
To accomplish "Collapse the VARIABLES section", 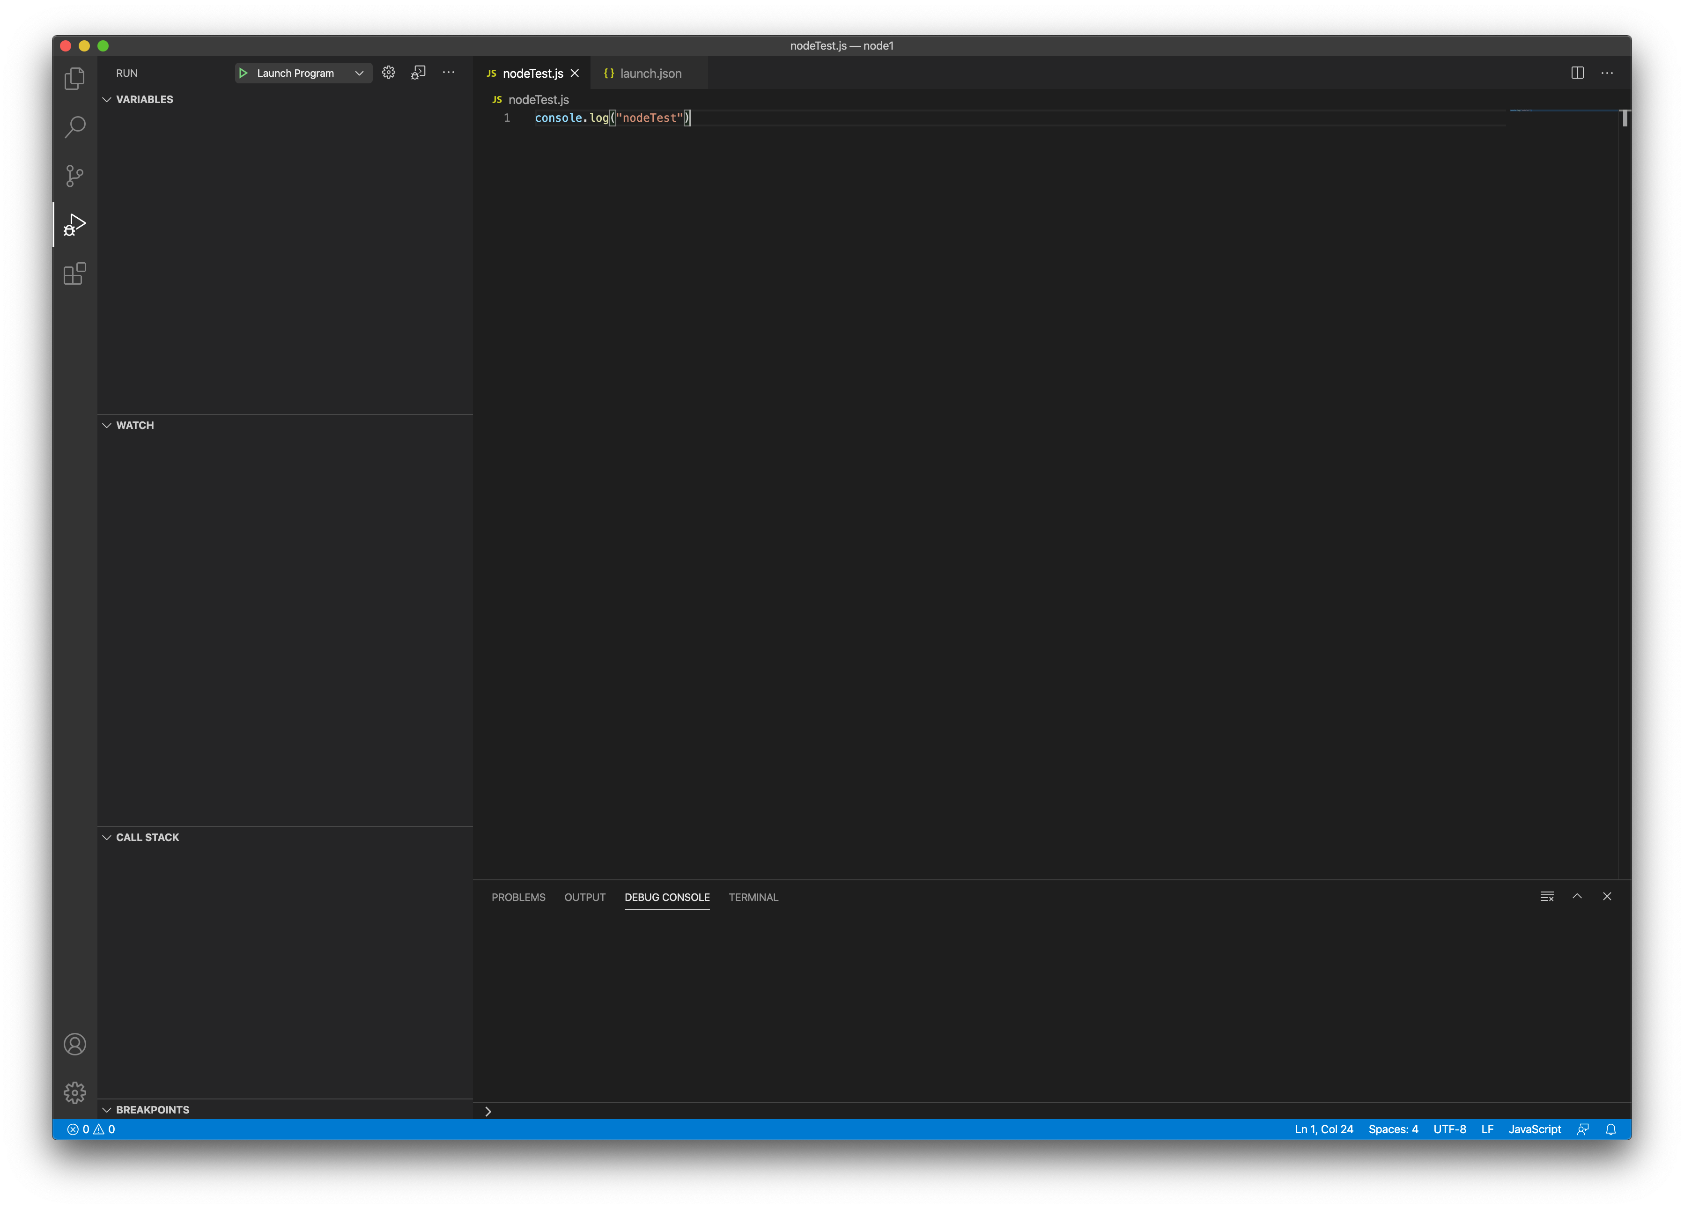I will click(x=144, y=100).
